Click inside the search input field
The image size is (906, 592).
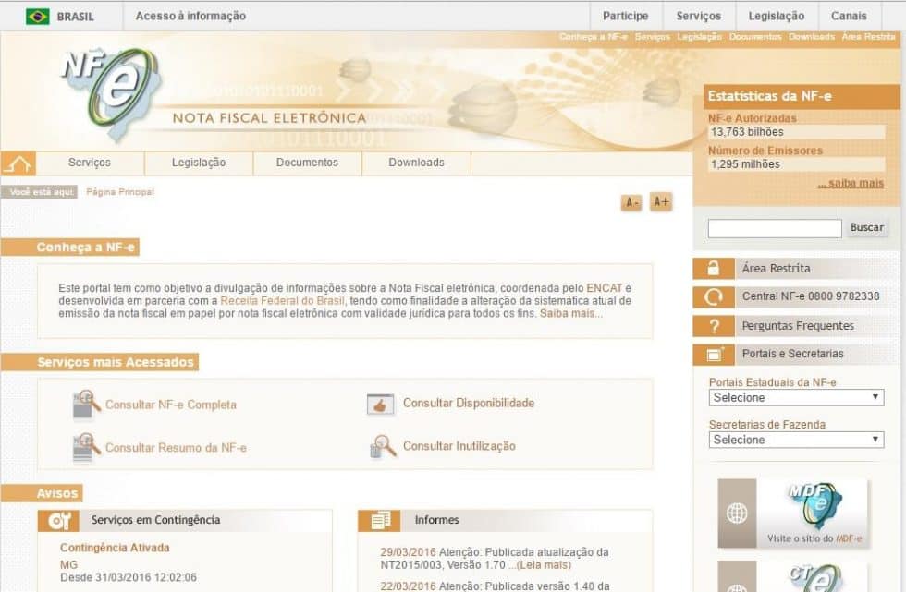coord(772,227)
